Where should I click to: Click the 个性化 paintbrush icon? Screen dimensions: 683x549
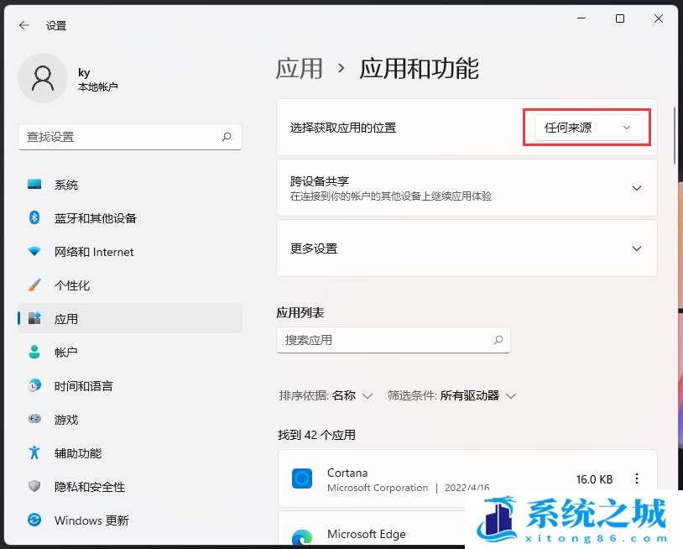click(34, 285)
